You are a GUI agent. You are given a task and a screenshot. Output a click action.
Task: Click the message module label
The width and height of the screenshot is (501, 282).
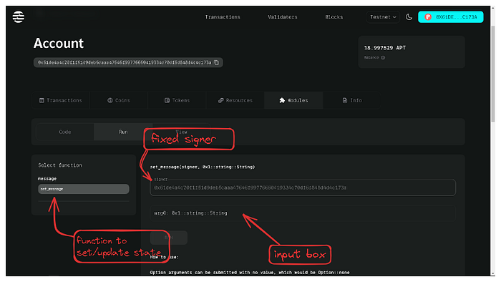pos(47,178)
